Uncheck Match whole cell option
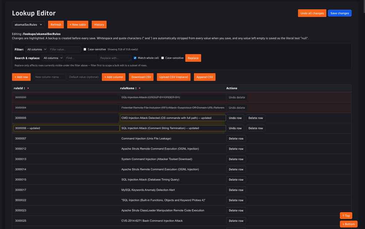This screenshot has height=229, width=365. pyautogui.click(x=135, y=58)
